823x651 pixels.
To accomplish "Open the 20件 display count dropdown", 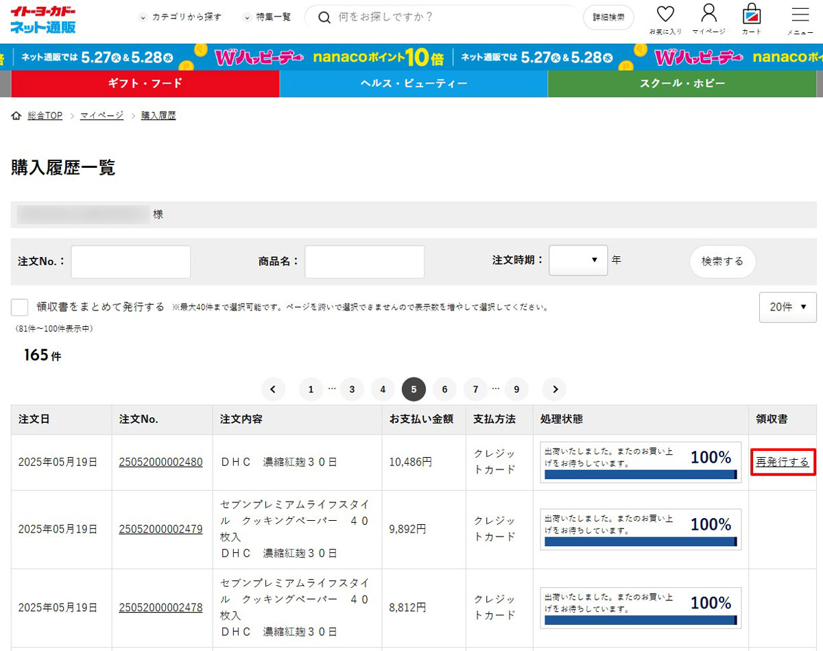I will click(x=787, y=307).
